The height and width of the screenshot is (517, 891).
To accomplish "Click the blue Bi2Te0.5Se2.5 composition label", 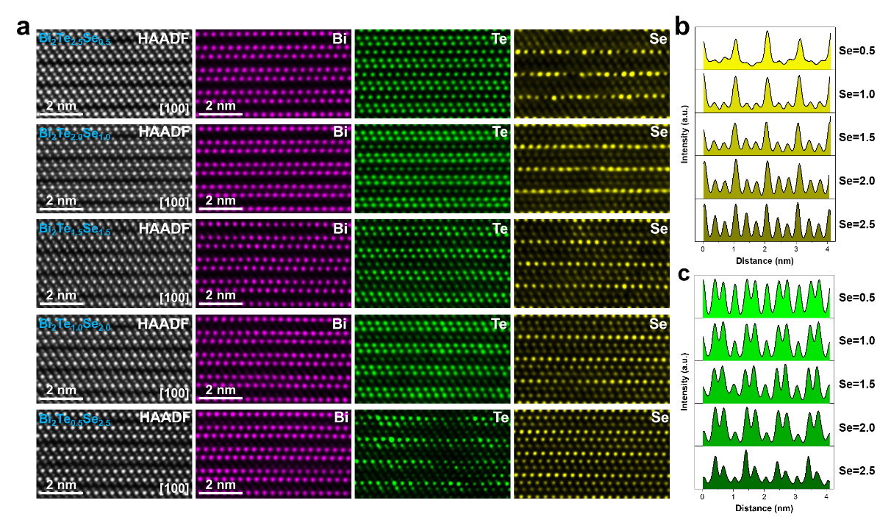I will point(74,419).
